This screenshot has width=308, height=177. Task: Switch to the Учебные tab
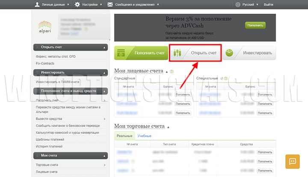[x=144, y=136]
